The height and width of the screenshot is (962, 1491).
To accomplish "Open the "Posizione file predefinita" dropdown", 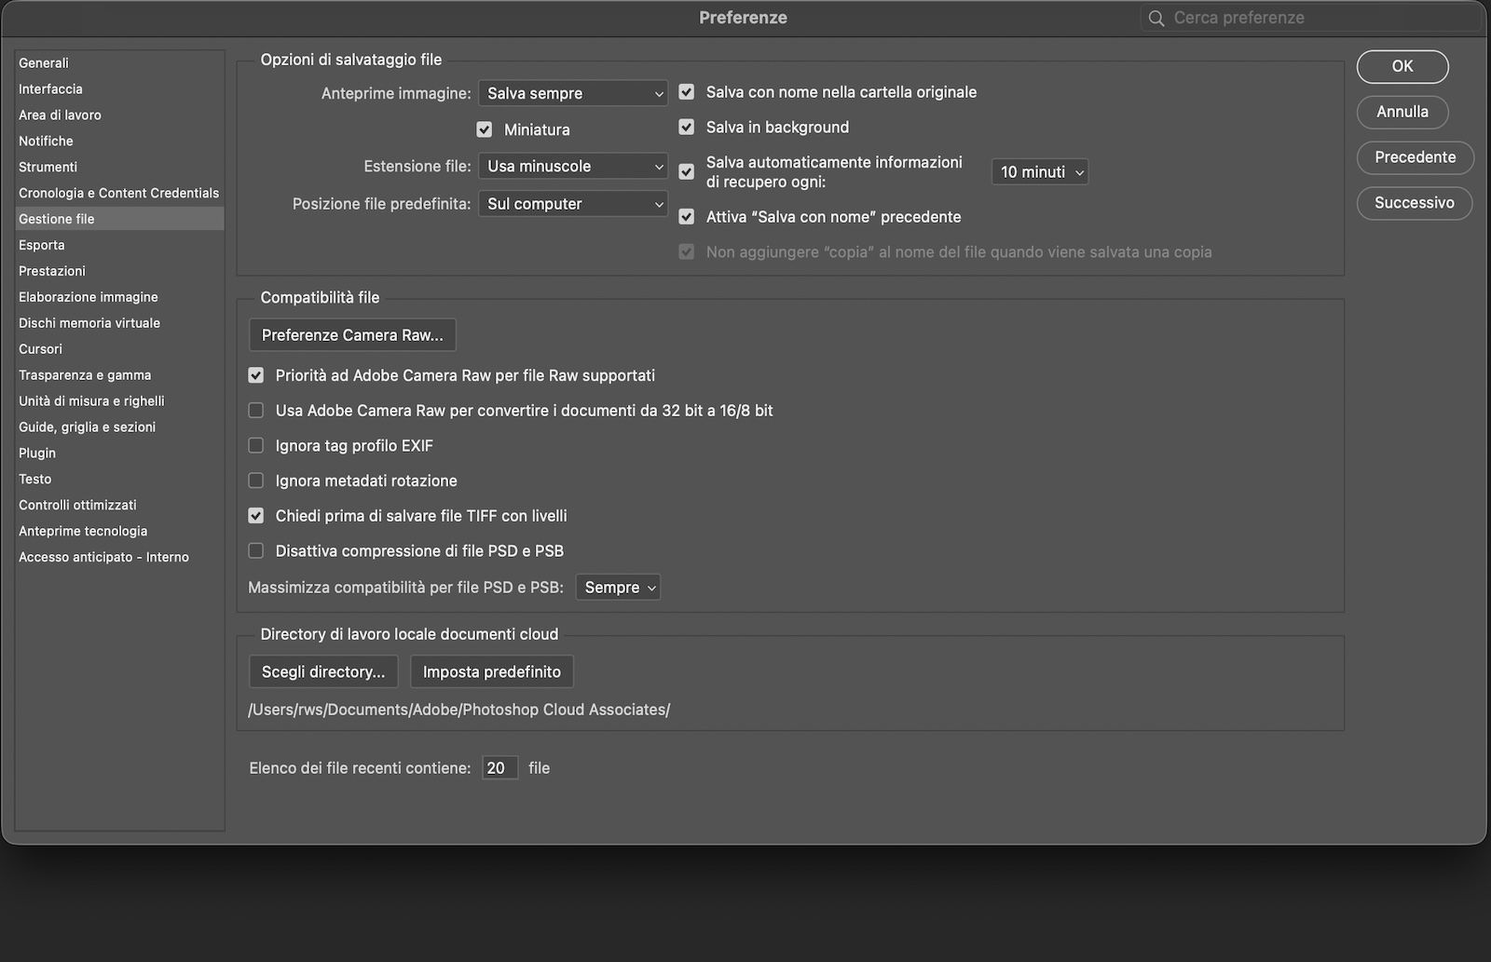I will coord(572,203).
